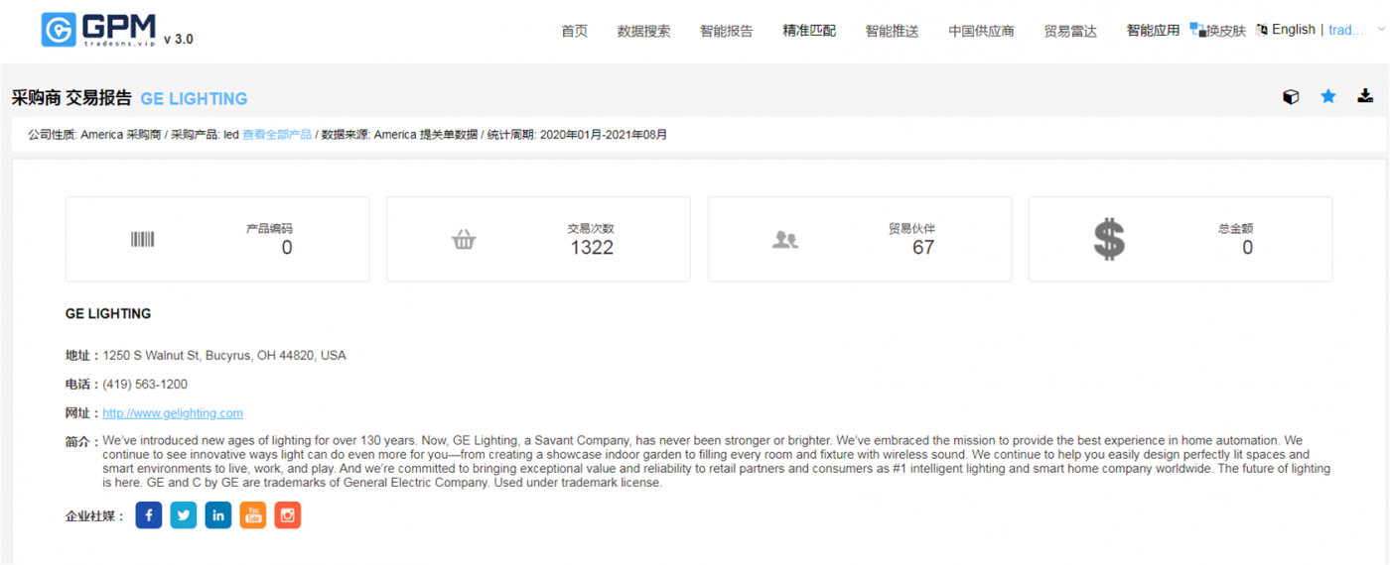Click the 简介 company description paragraph
Screen dimensions: 1390x565
(716, 462)
